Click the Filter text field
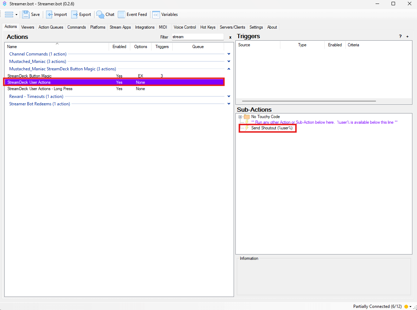 point(198,37)
